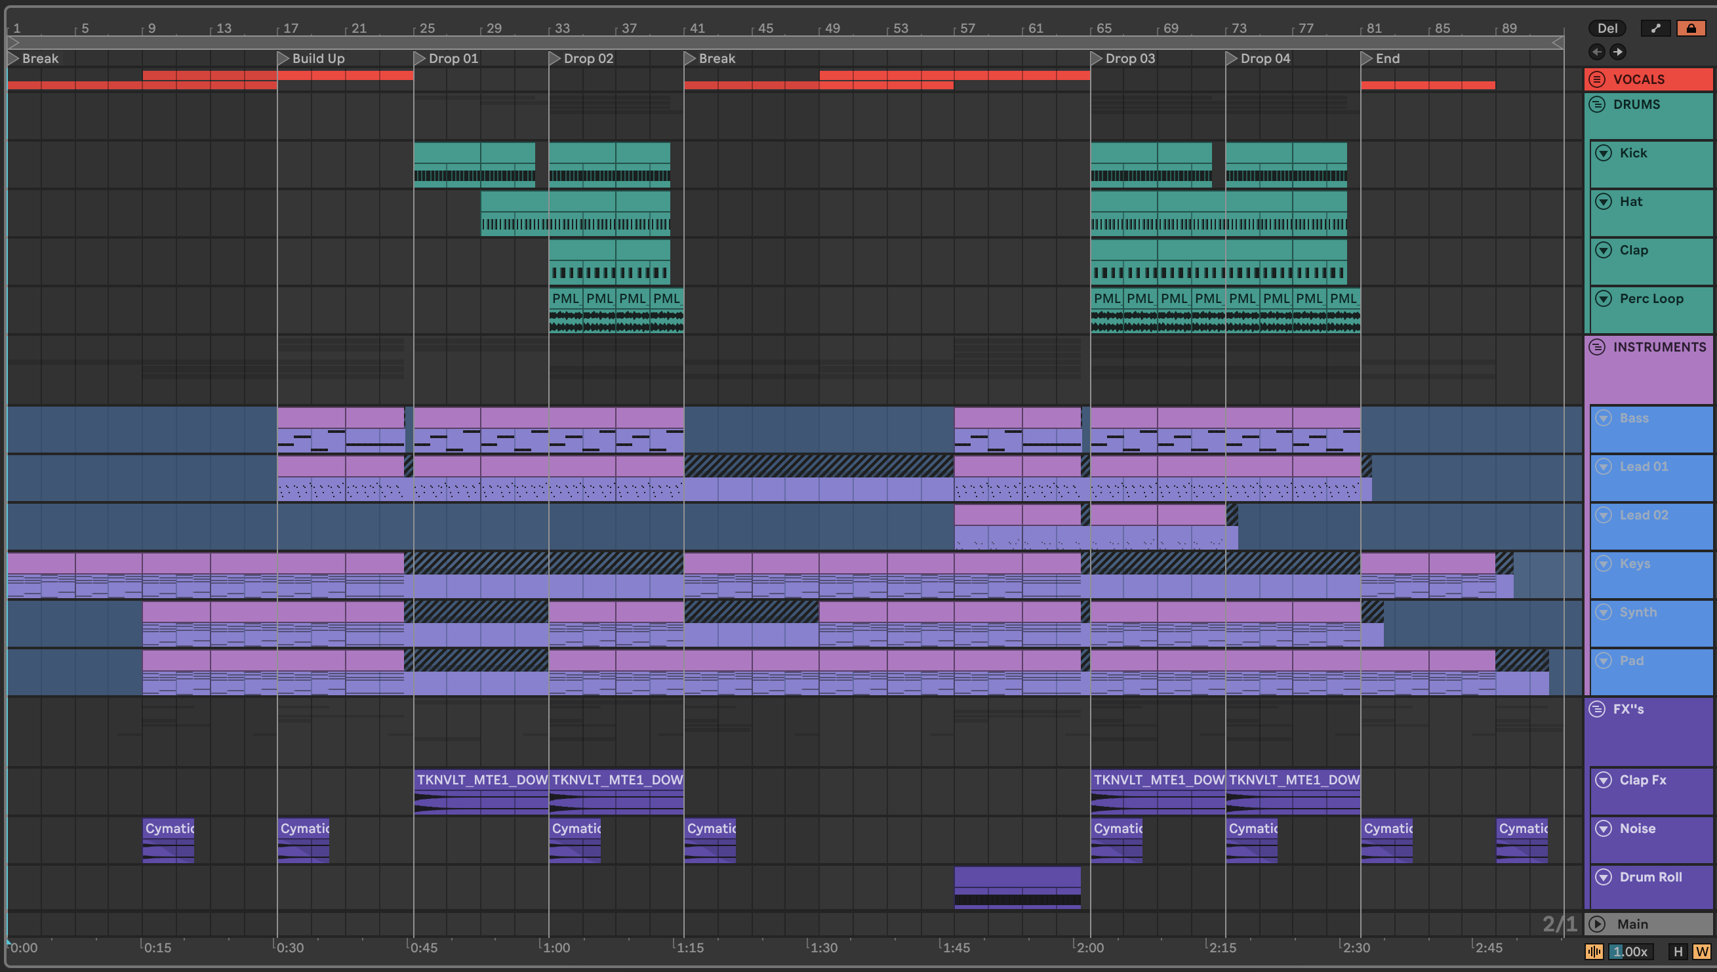The height and width of the screenshot is (972, 1717).
Task: Jump to the Drop 02 locator
Action: tap(581, 59)
